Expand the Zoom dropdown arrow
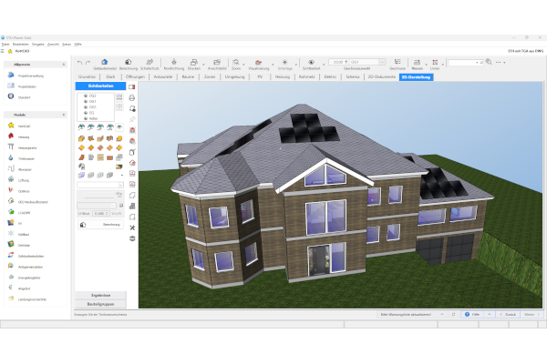Screen dimensions: 547x364 (243, 62)
